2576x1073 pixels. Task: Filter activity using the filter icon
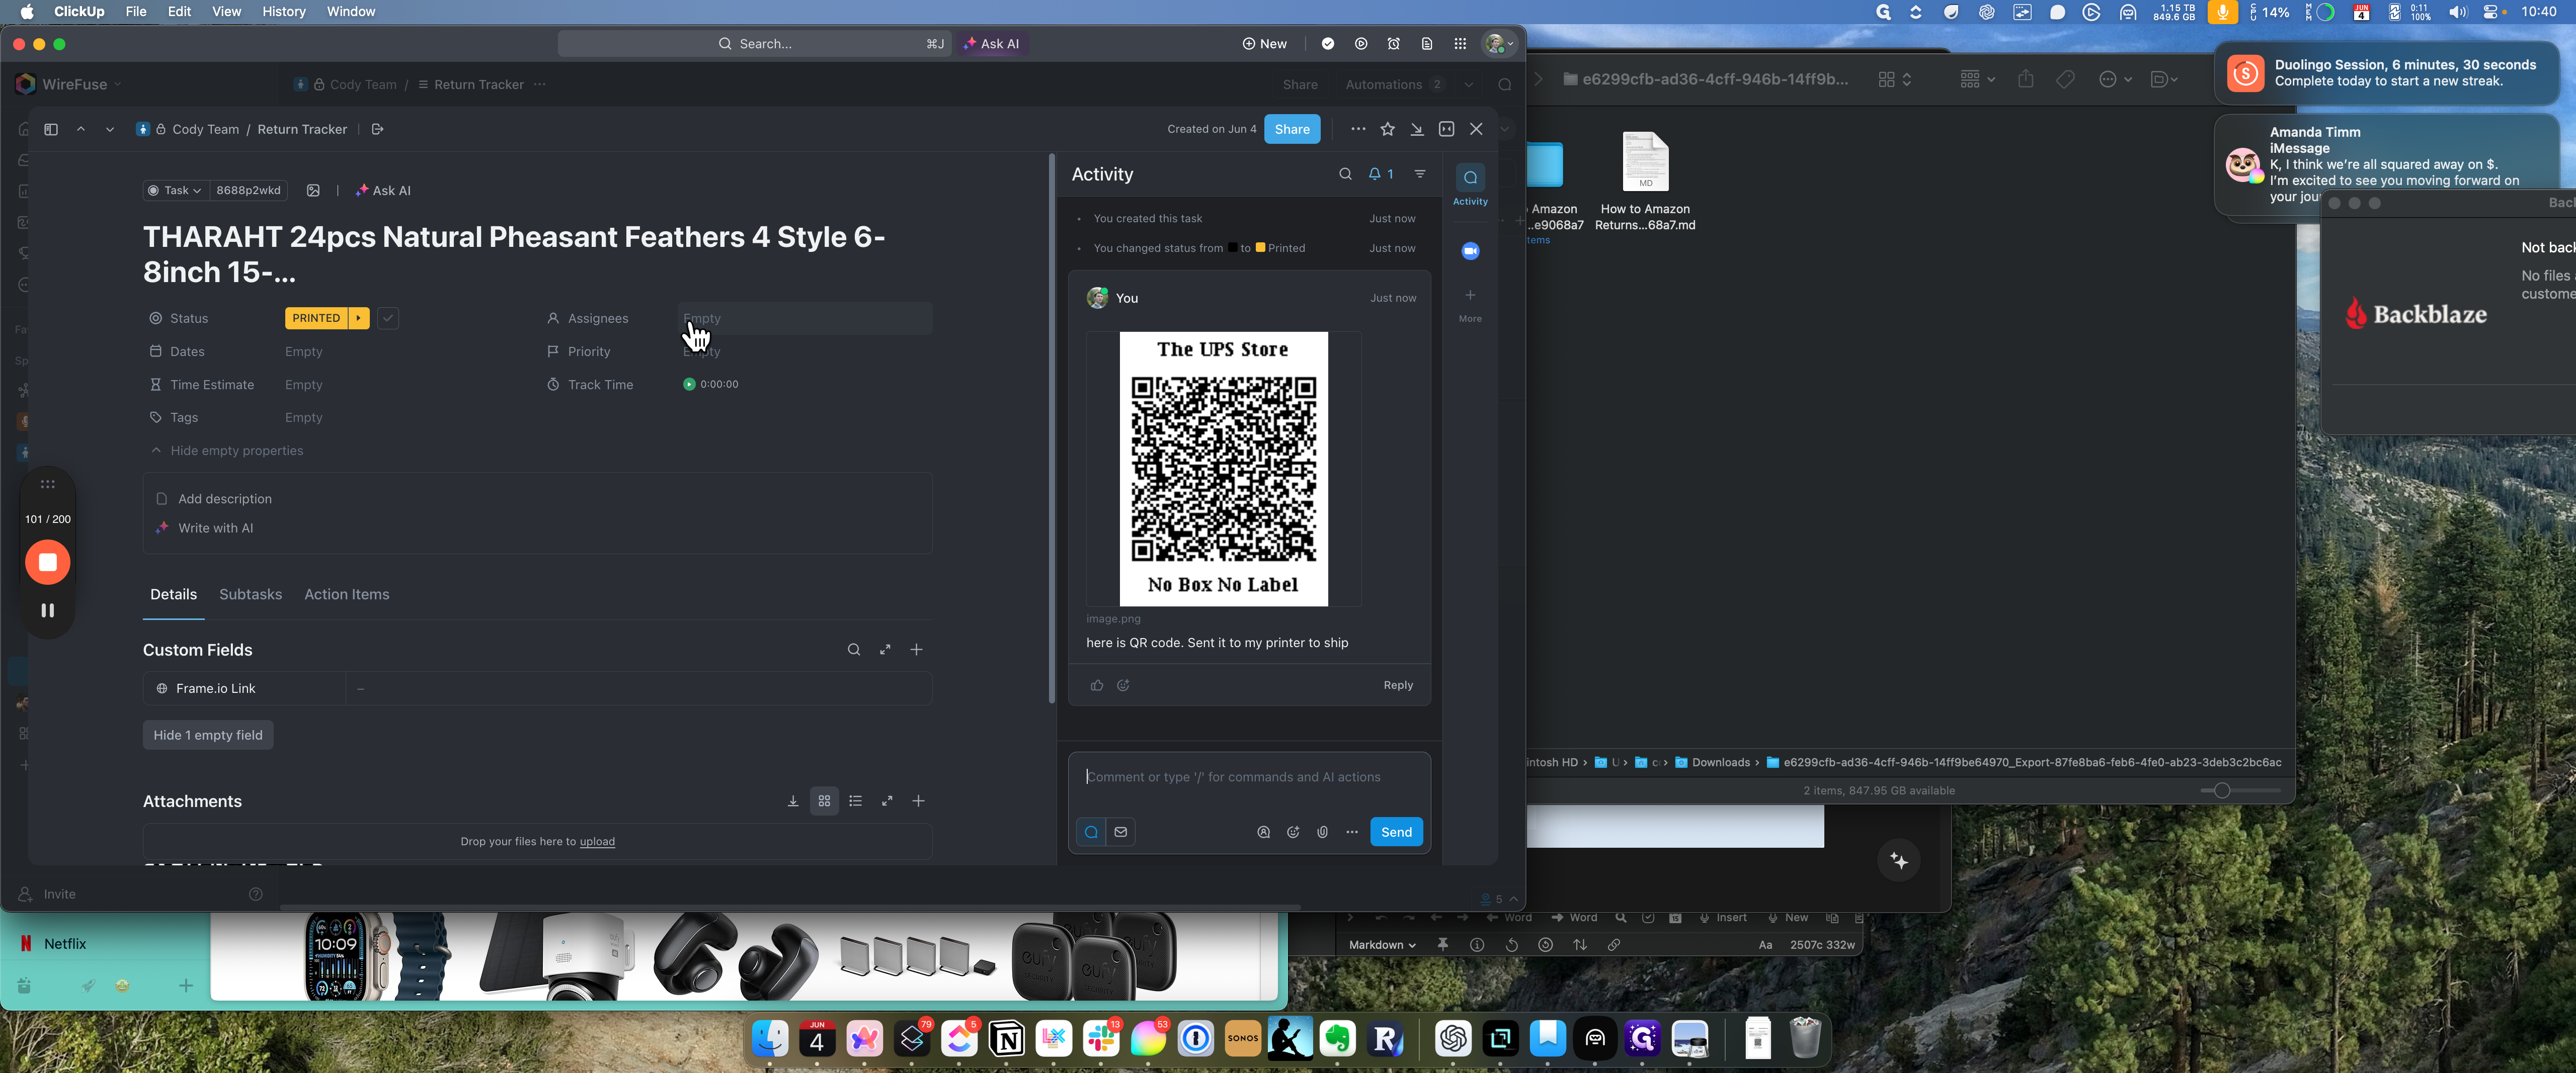pyautogui.click(x=1420, y=174)
